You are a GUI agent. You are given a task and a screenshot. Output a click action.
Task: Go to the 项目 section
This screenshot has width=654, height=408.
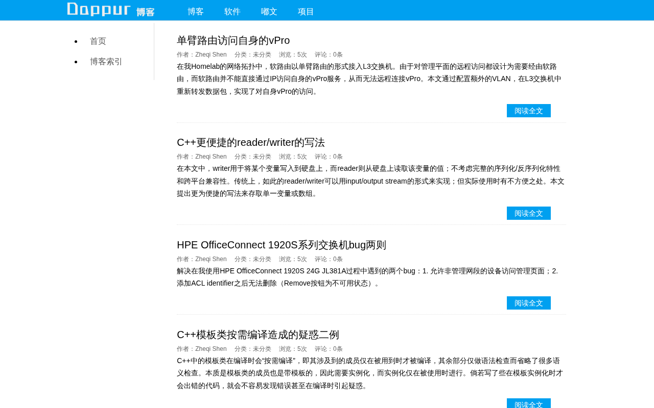coord(306,11)
